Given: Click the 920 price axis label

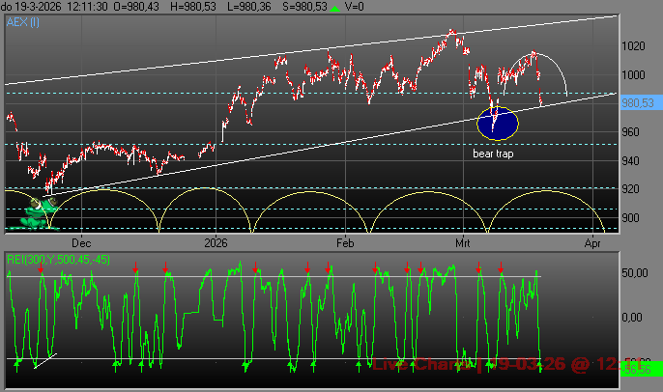Looking at the screenshot, I should (630, 189).
